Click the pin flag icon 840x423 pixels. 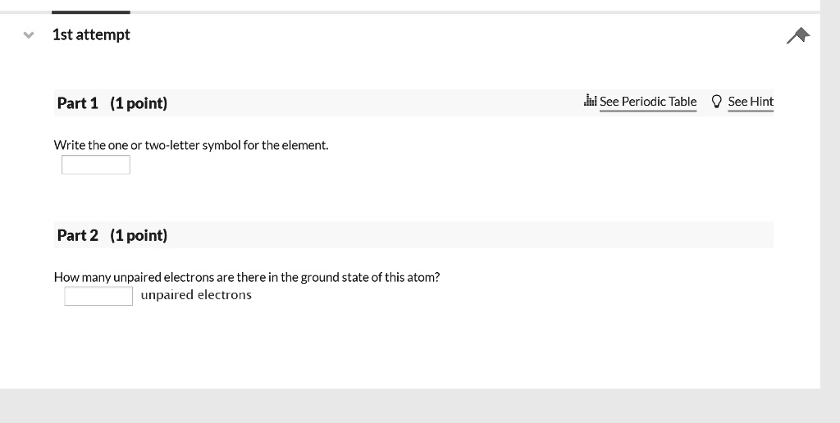pos(798,35)
